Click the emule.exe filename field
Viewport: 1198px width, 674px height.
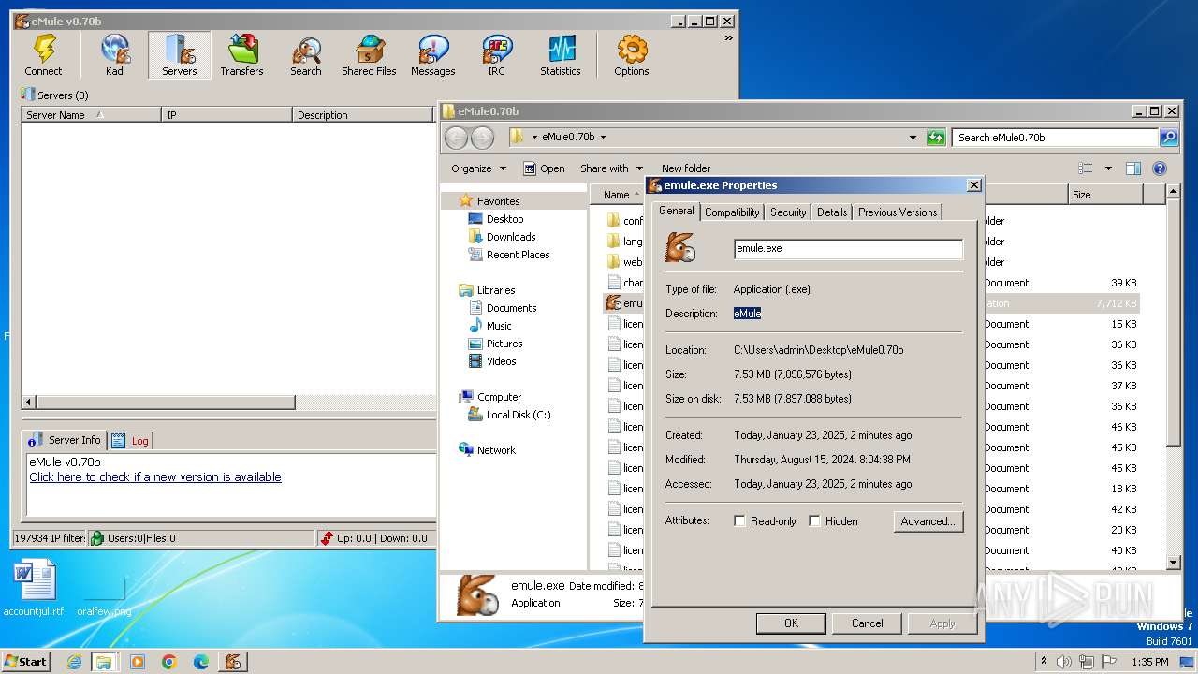point(848,248)
